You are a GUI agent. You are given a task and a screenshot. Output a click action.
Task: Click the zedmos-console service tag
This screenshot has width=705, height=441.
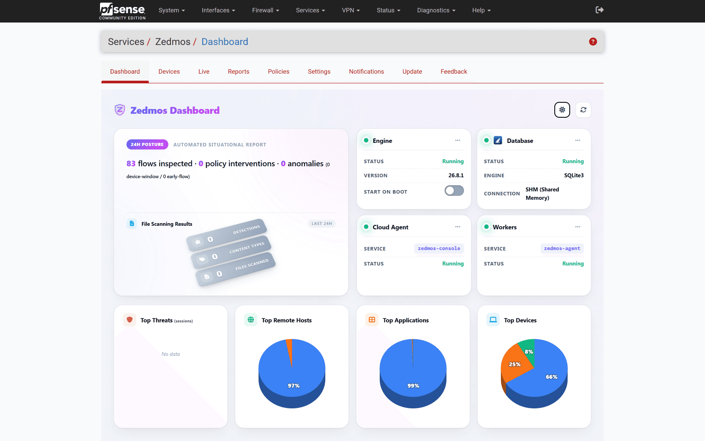(x=439, y=248)
